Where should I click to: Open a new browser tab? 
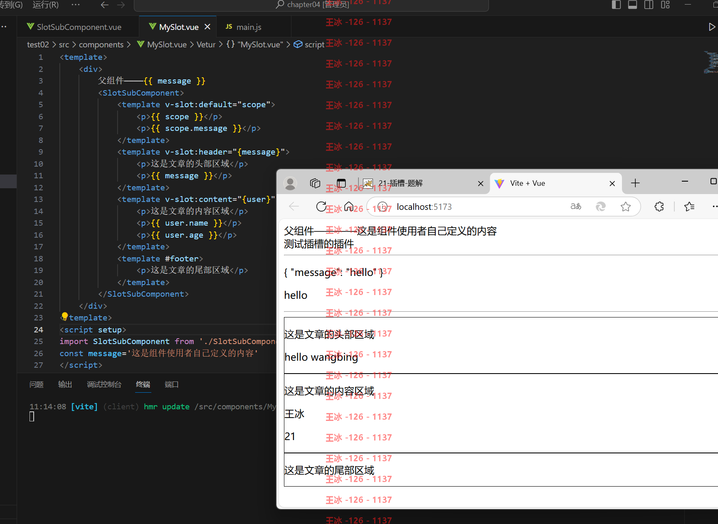point(635,183)
